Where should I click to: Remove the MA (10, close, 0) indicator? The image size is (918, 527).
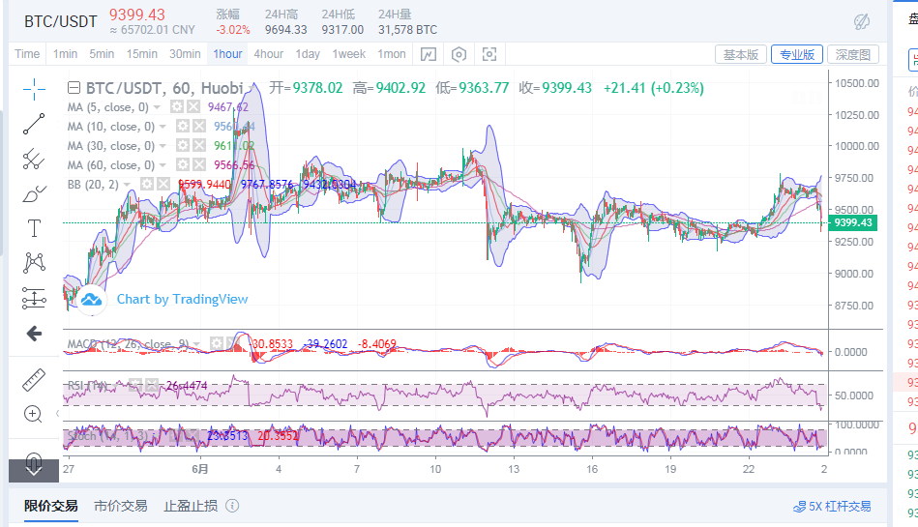[x=198, y=127]
